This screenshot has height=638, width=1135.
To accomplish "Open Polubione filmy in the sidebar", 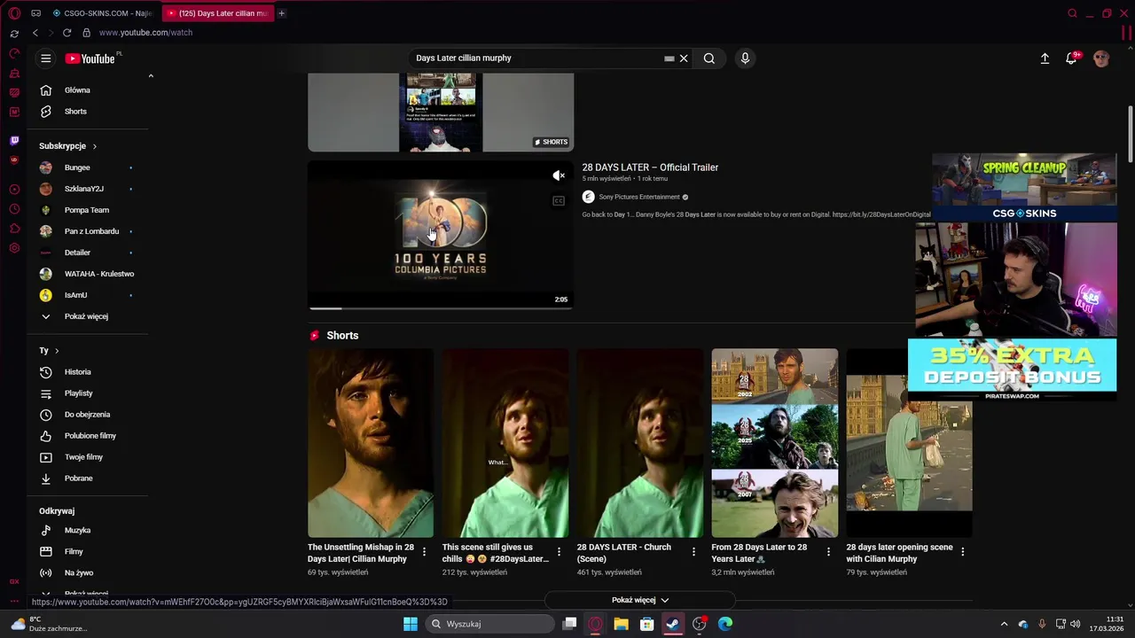I will (x=89, y=436).
